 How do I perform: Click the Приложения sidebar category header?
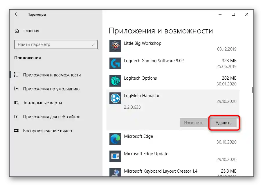[x=28, y=58]
